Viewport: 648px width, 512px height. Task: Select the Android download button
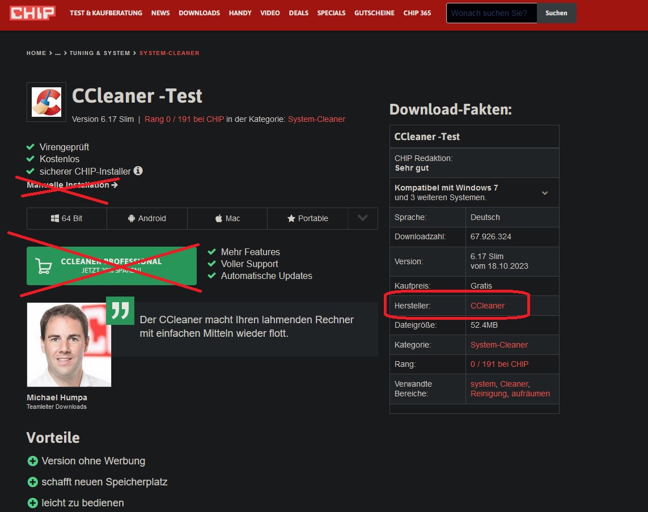click(147, 218)
